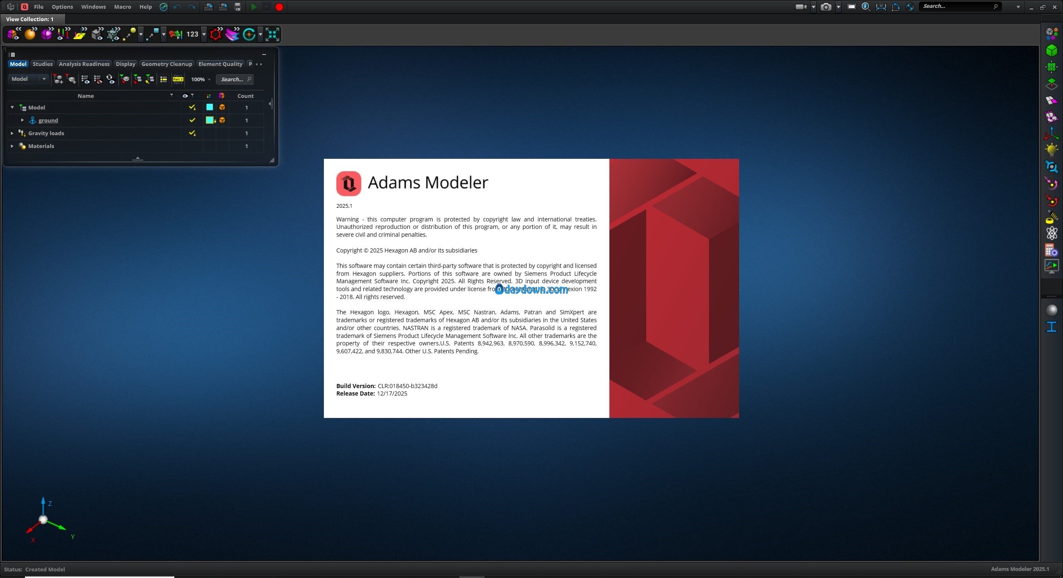Open the Model scope dropdown
This screenshot has width=1063, height=578.
coord(28,79)
